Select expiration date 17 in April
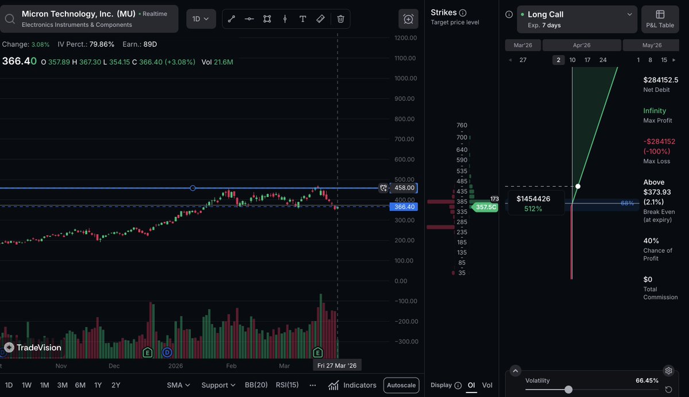 (x=587, y=60)
